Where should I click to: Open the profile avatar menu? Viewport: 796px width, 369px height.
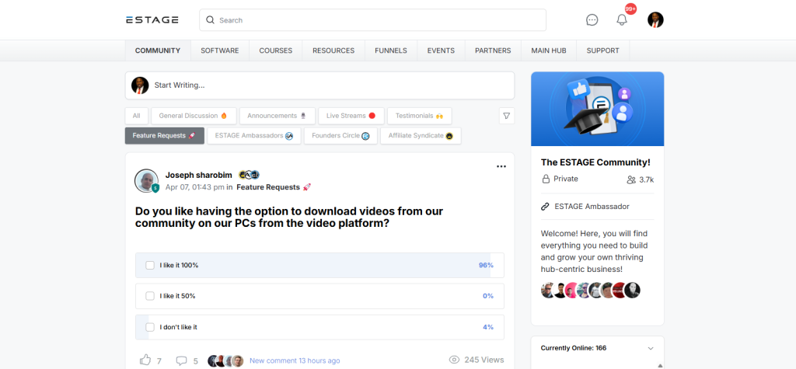(655, 19)
